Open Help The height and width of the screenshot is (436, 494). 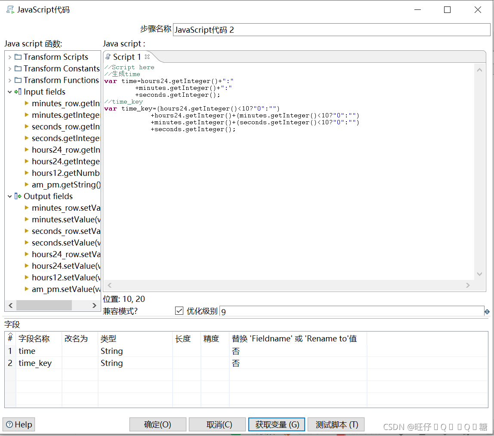point(19,425)
